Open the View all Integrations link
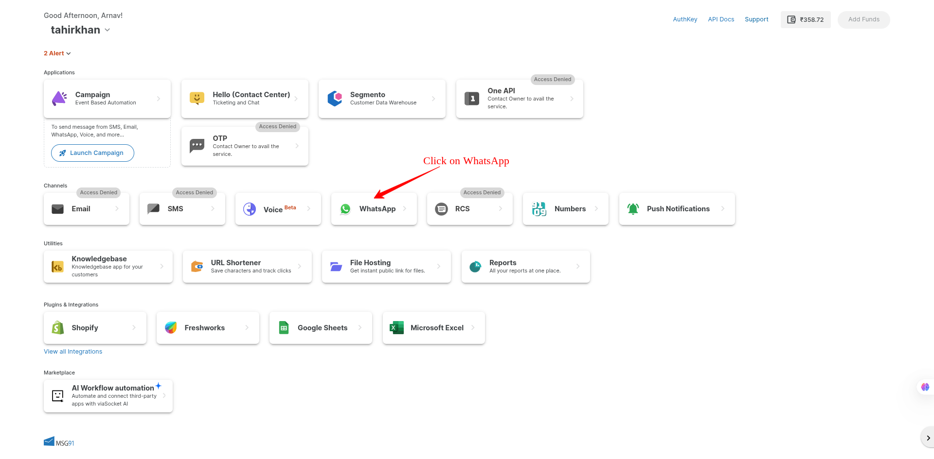The image size is (934, 459). point(73,352)
